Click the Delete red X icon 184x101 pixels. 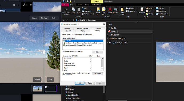click(x=110, y=9)
